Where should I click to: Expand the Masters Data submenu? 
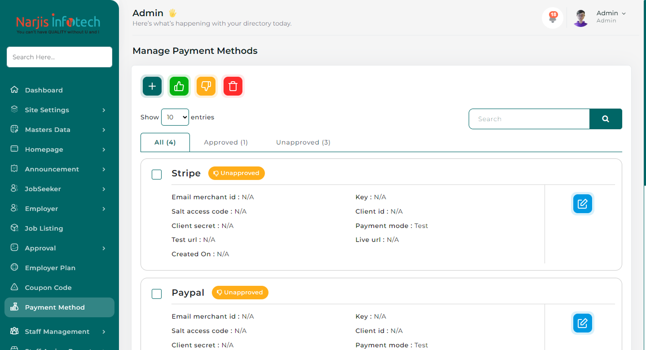click(59, 130)
